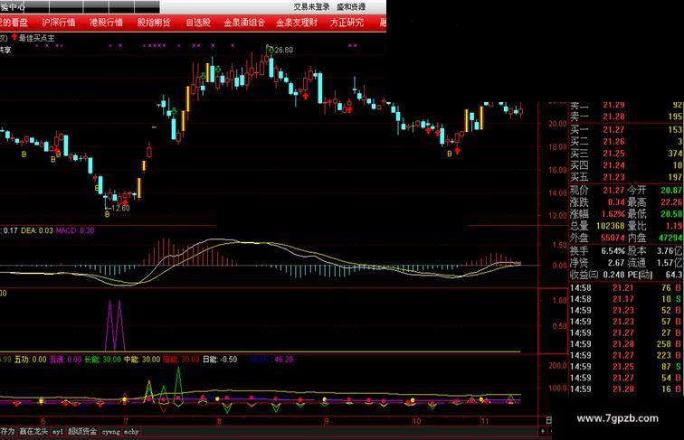Select the ask row priced 21.28
Image resolution: width=684 pixels, height=440 pixels.
626,117
